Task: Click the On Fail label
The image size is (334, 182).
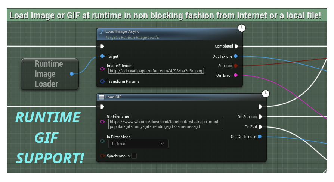Action: click(x=251, y=127)
